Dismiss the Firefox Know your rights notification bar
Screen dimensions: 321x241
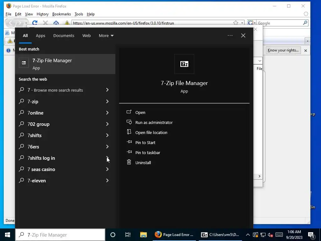(305, 51)
